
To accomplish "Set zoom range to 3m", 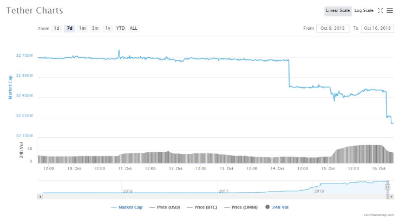I will click(95, 29).
